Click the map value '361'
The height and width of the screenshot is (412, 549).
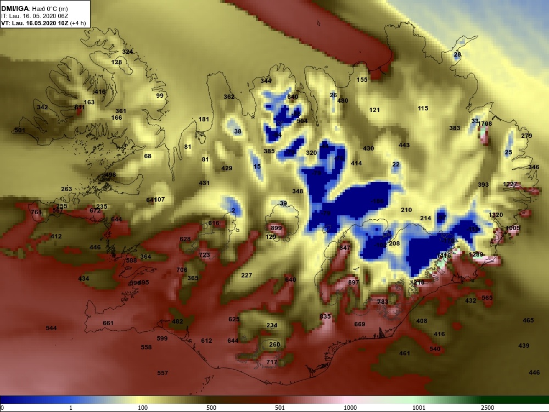[121, 111]
